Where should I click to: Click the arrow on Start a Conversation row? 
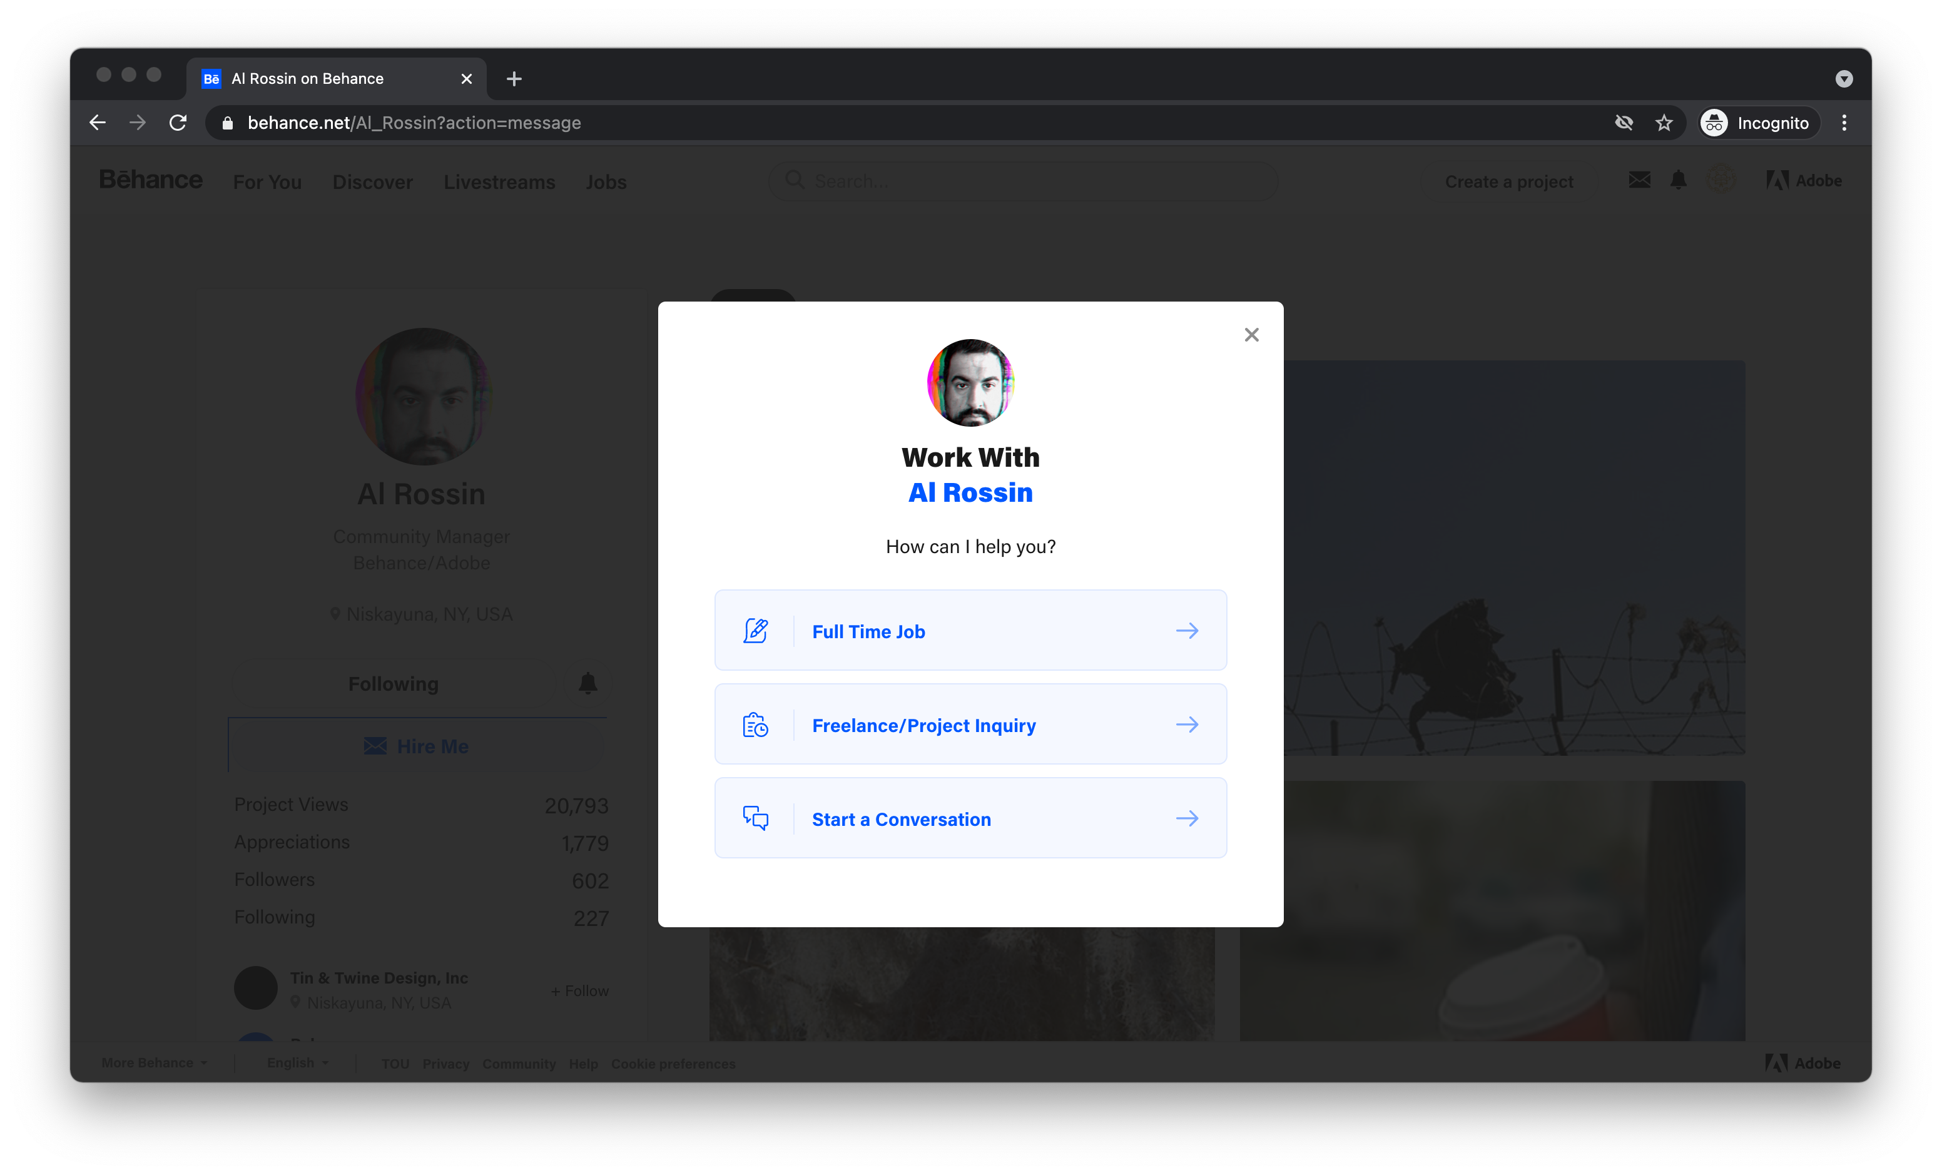[1187, 818]
